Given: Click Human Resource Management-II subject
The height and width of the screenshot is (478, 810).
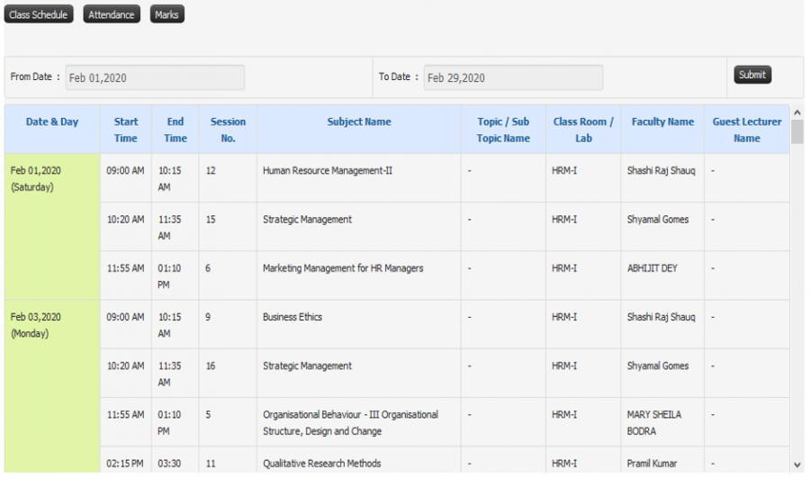Looking at the screenshot, I should click(328, 170).
